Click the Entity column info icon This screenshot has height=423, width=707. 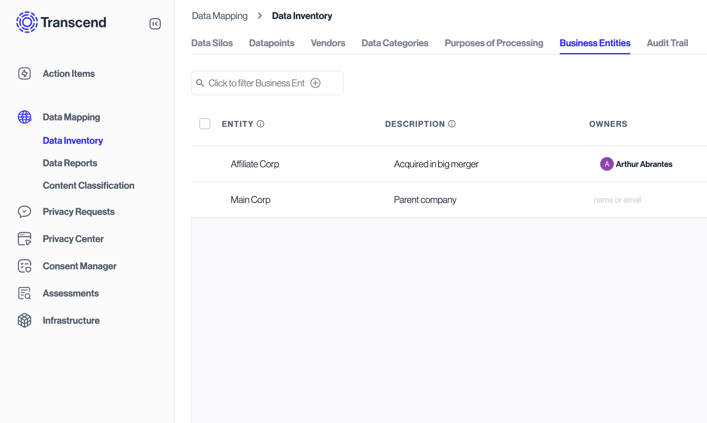(261, 124)
